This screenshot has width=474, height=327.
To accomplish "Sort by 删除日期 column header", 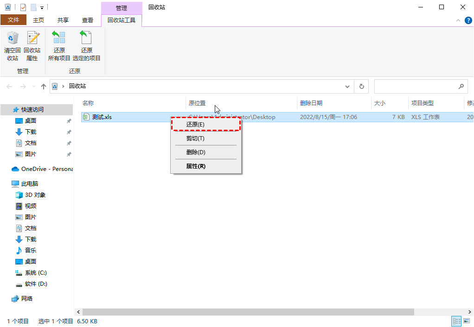I will pos(311,103).
